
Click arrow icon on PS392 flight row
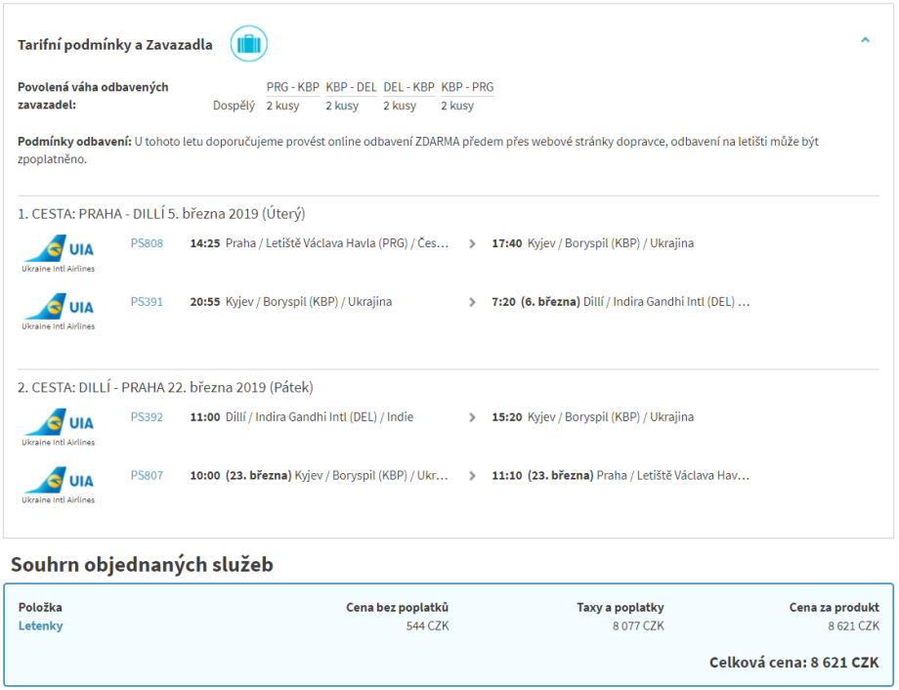[x=473, y=417]
